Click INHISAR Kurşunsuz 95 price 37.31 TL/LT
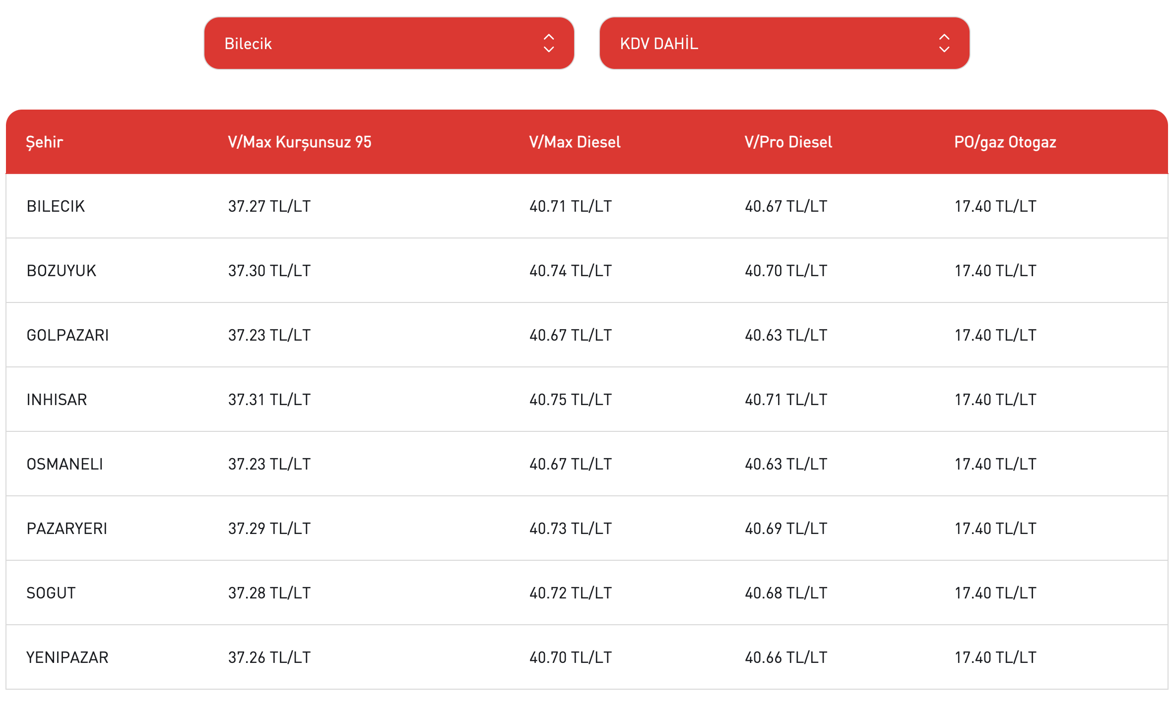This screenshot has width=1174, height=712. point(269,400)
